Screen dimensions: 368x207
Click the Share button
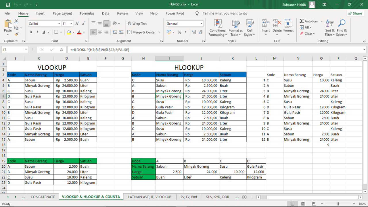pyautogui.click(x=355, y=13)
